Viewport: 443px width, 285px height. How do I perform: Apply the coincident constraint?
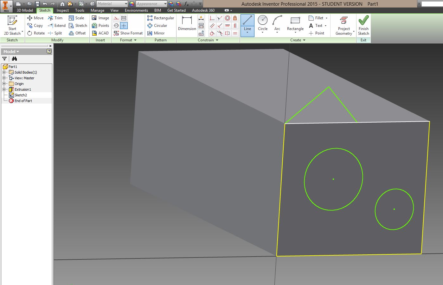point(212,18)
